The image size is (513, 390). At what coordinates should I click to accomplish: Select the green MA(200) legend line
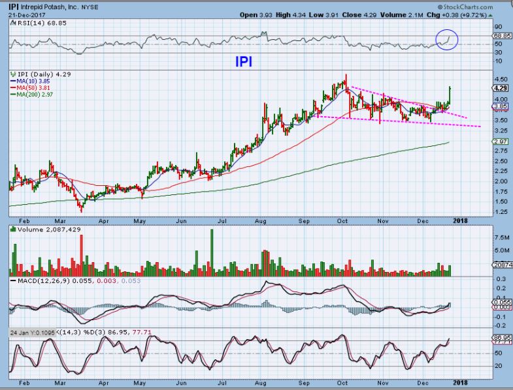(x=14, y=95)
